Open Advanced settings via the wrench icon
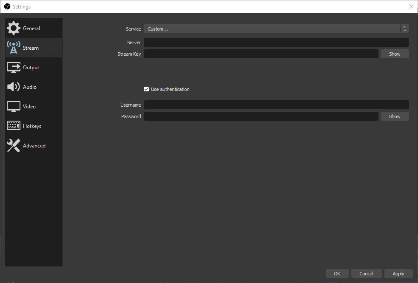 (x=13, y=145)
